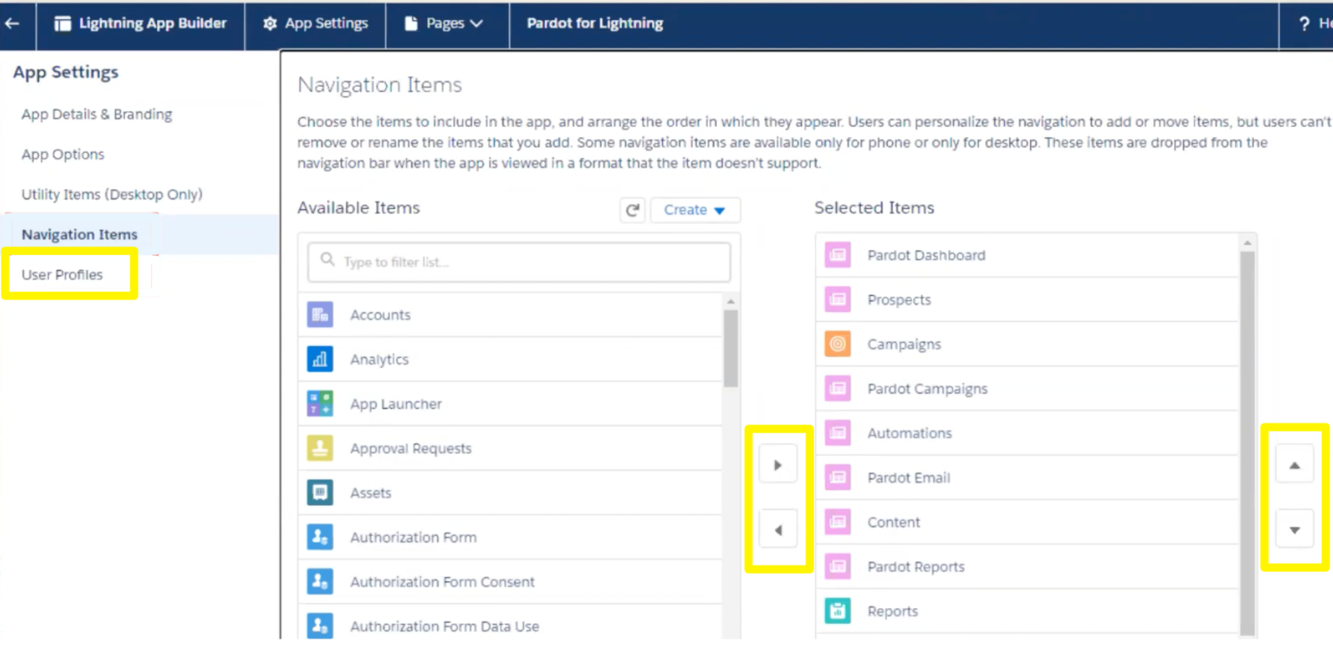Open App Settings in the header

[315, 24]
